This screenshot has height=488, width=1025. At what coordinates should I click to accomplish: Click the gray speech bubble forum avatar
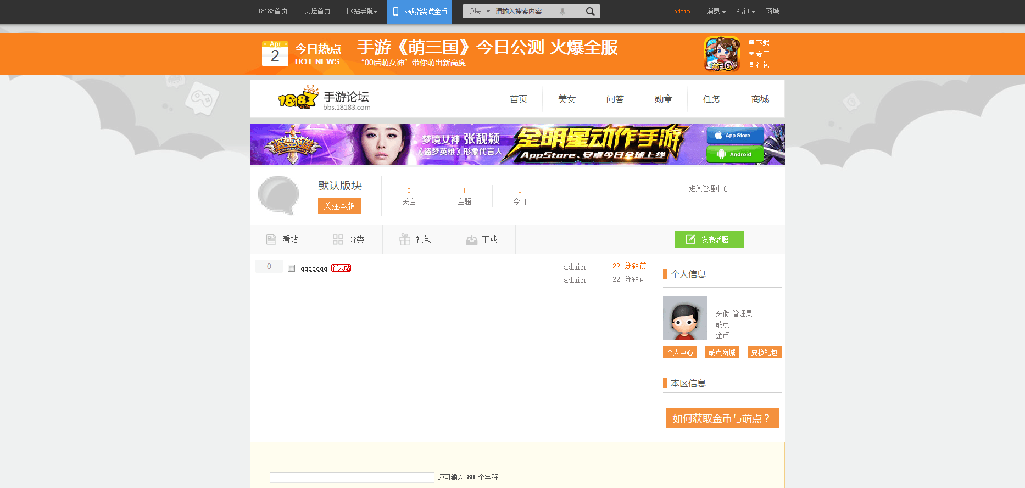[x=278, y=195]
